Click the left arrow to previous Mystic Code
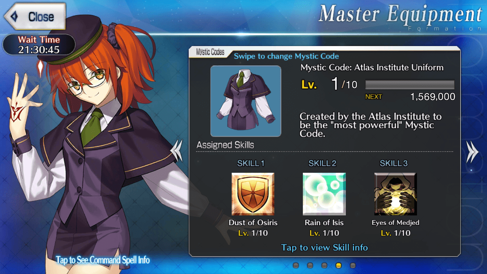Screen dimensions: 487x274 pyautogui.click(x=177, y=151)
